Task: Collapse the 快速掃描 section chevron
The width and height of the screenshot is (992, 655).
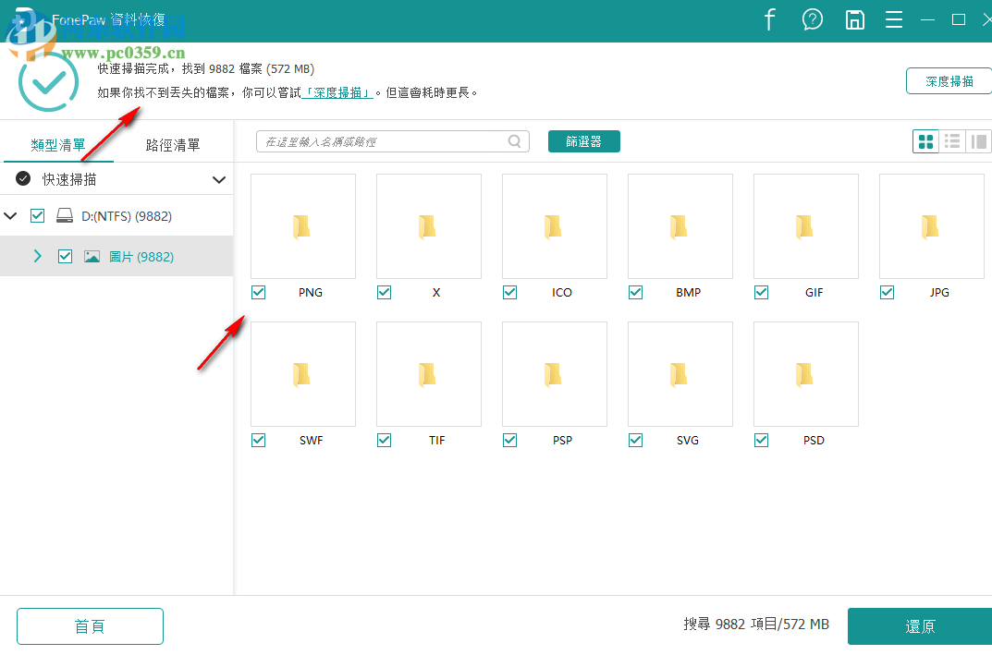Action: tap(219, 179)
